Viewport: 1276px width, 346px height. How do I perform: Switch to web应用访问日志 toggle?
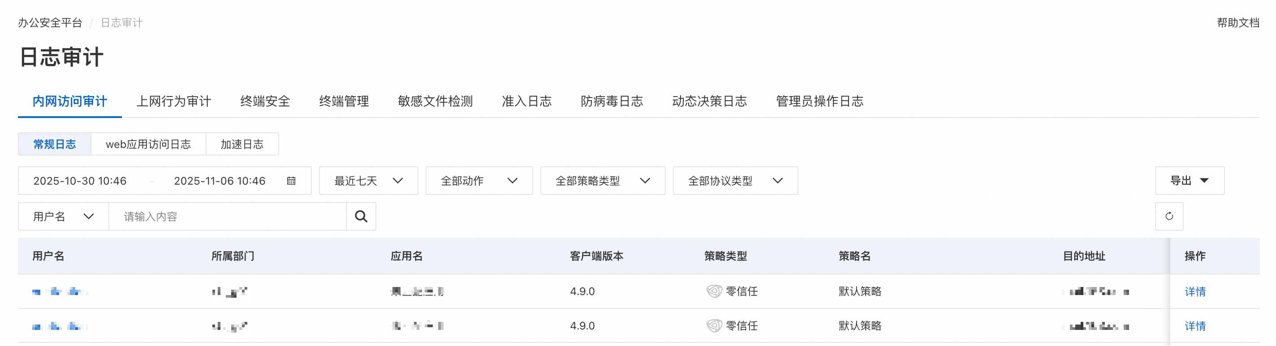click(x=148, y=144)
